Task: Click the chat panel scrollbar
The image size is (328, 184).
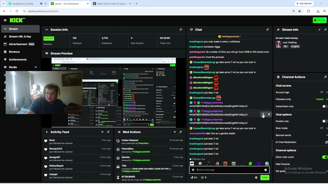Action: [x=272, y=148]
